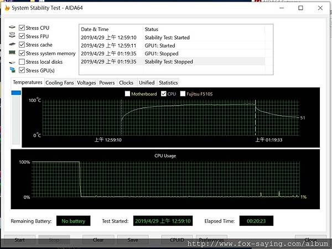
Task: Click the blue graph slider handle
Action: click(x=16, y=93)
